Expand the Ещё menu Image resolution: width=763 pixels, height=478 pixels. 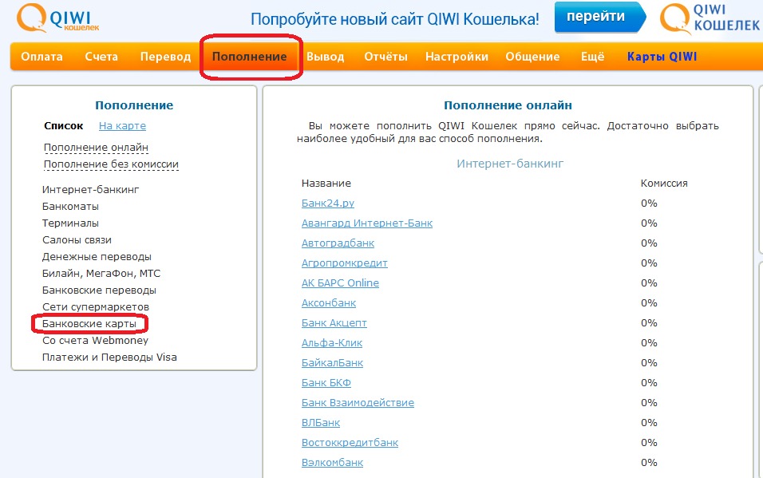[593, 57]
